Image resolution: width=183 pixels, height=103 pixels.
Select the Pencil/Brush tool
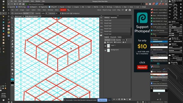pyautogui.click(x=12, y=41)
